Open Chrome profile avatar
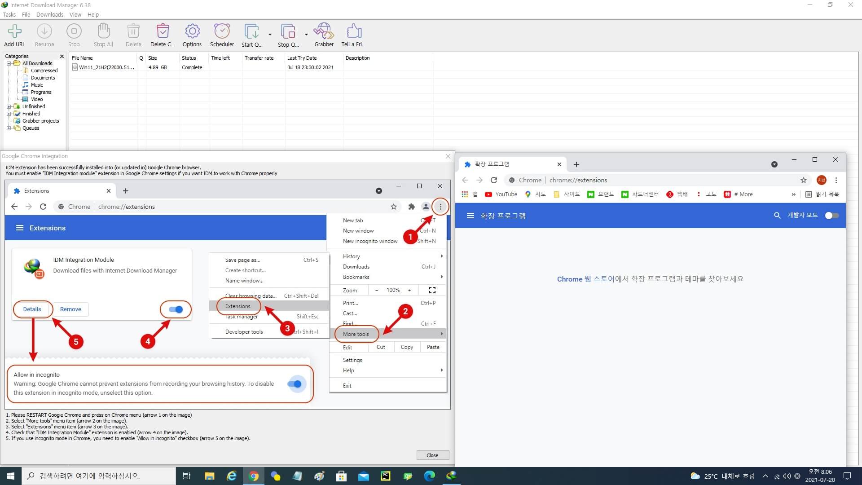Screen dimensions: 862x485 pos(821,180)
